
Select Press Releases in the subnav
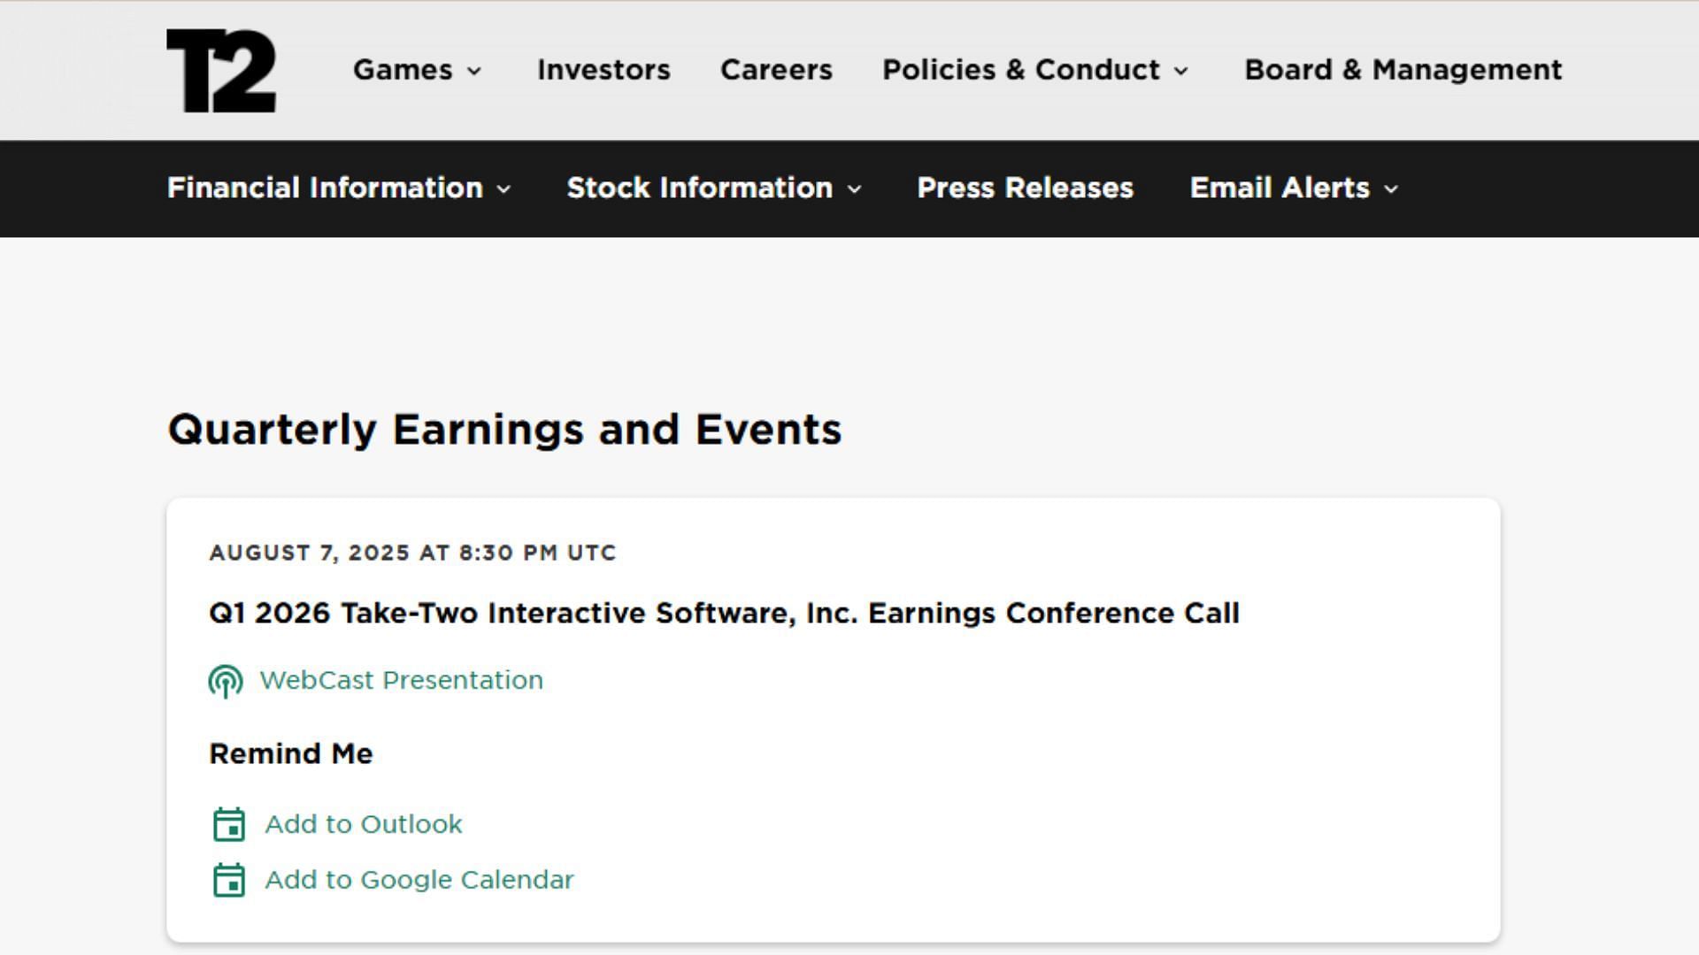tap(1025, 187)
